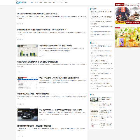Click the tea cake and teapot advertisement banner
The image size is (140, 140).
(x=128, y=13)
